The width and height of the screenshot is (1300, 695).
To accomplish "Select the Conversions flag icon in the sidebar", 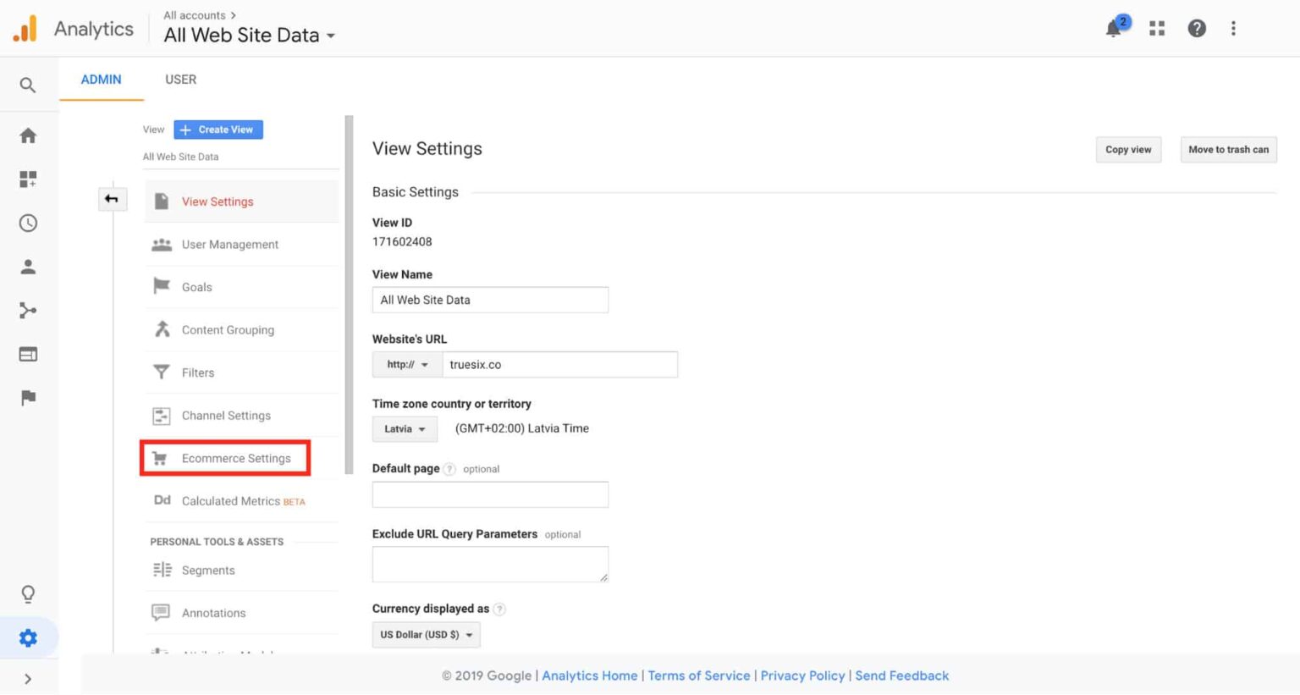I will (x=28, y=398).
